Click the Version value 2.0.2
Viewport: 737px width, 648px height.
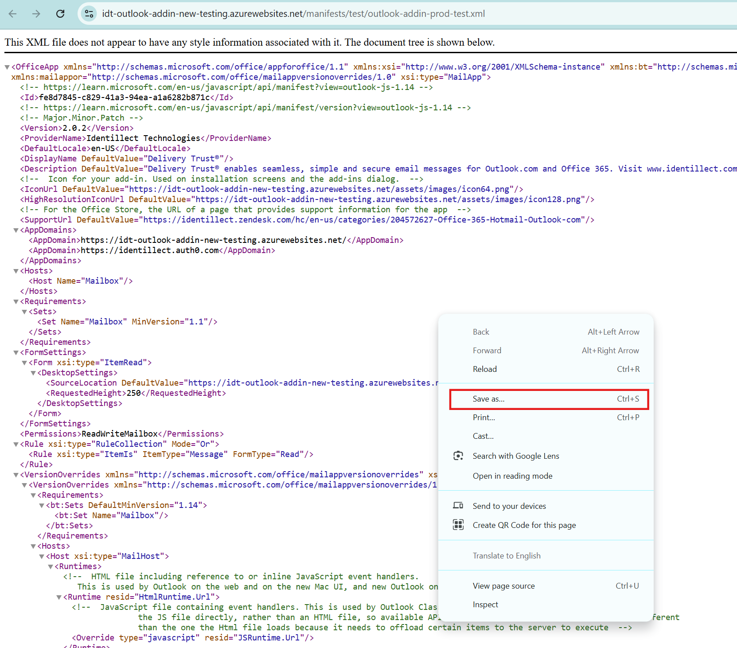(74, 128)
